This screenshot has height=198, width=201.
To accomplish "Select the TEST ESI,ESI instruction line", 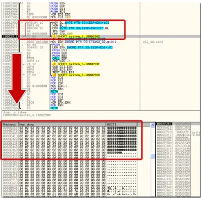I will pos(63,72).
